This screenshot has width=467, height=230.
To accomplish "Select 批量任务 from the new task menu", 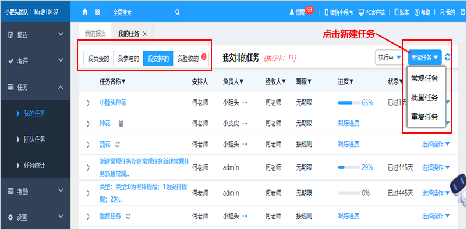I will point(424,98).
